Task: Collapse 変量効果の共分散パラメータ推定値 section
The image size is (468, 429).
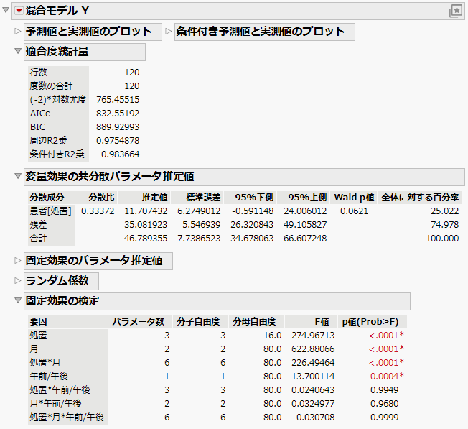Action: coord(18,175)
